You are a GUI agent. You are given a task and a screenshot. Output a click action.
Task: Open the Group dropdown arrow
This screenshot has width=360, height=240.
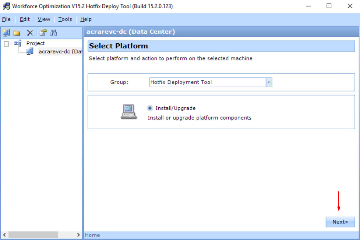click(x=269, y=82)
